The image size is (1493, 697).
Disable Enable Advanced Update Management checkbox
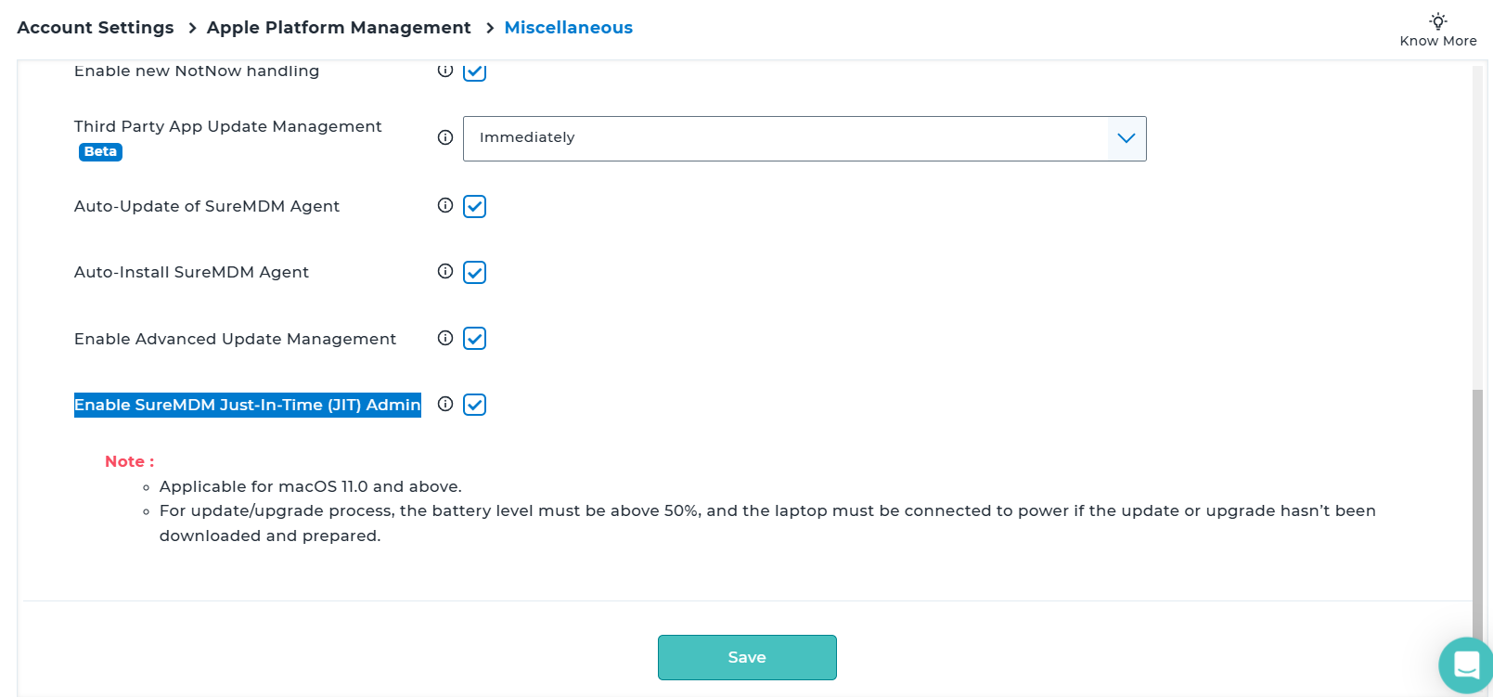pyautogui.click(x=474, y=339)
